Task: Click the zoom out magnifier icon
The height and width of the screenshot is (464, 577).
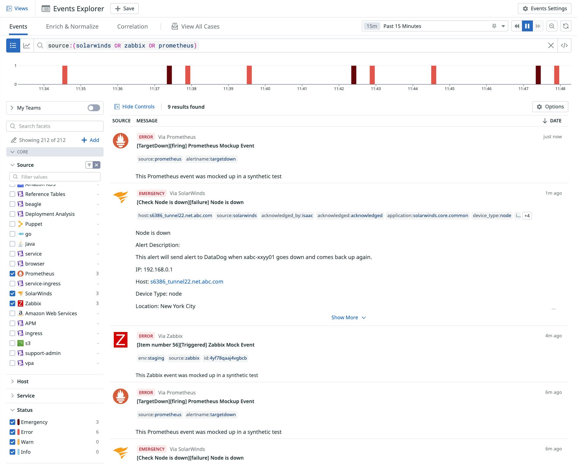Action: [x=552, y=26]
